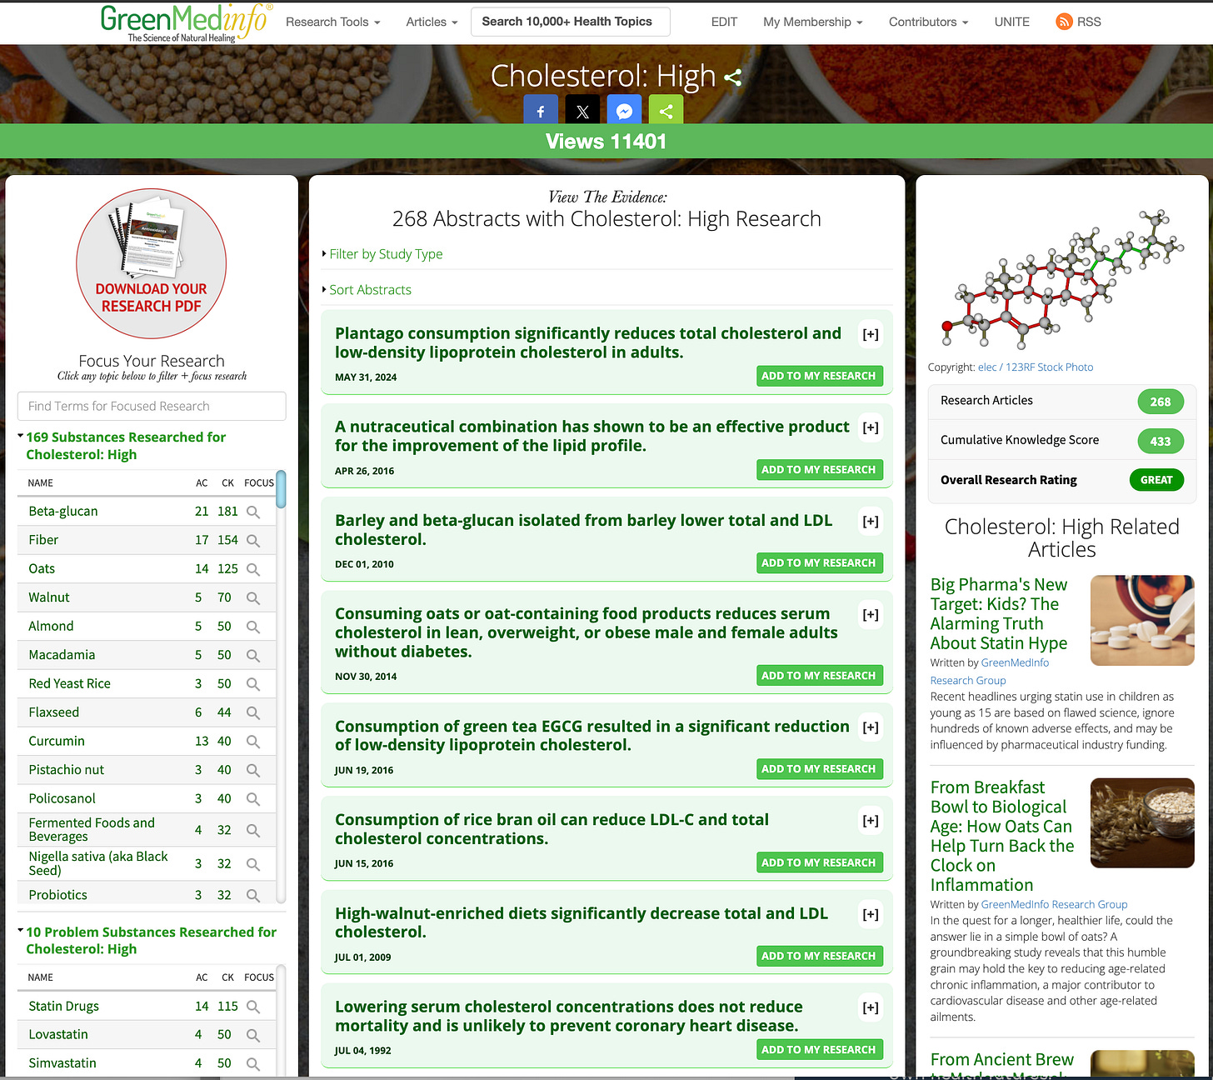Add Barley abstract to My Research
This screenshot has width=1213, height=1080.
click(x=819, y=563)
